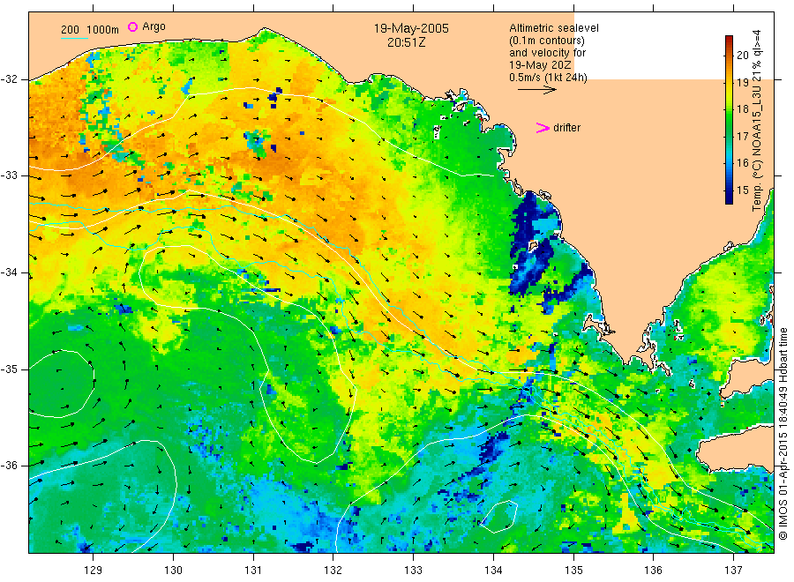
Task: Click the date label 19-May-2005
Action: [x=411, y=28]
